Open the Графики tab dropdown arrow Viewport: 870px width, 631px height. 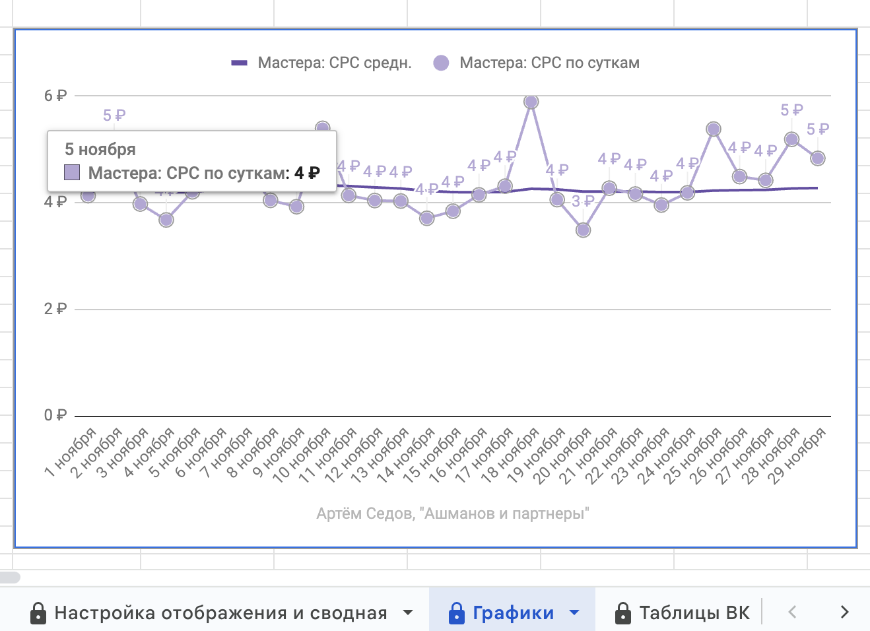pos(574,613)
